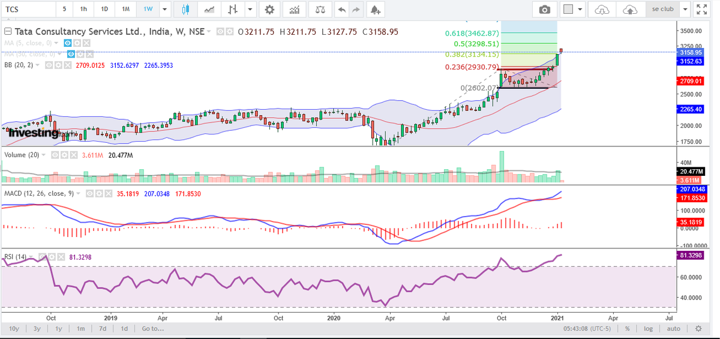The height and width of the screenshot is (339, 720).
Task: Select the candlestick chart style icon
Action: click(185, 10)
